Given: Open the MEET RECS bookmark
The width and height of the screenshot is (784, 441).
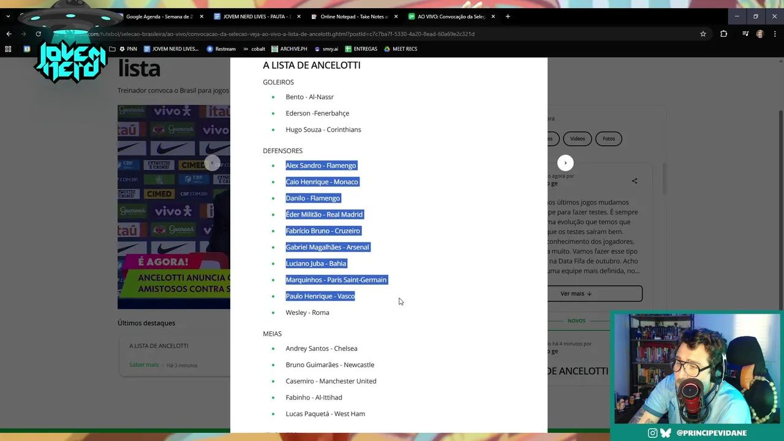Looking at the screenshot, I should [401, 49].
